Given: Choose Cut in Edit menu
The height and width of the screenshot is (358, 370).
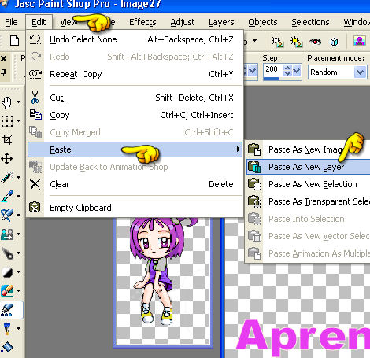Looking at the screenshot, I should [135, 98].
